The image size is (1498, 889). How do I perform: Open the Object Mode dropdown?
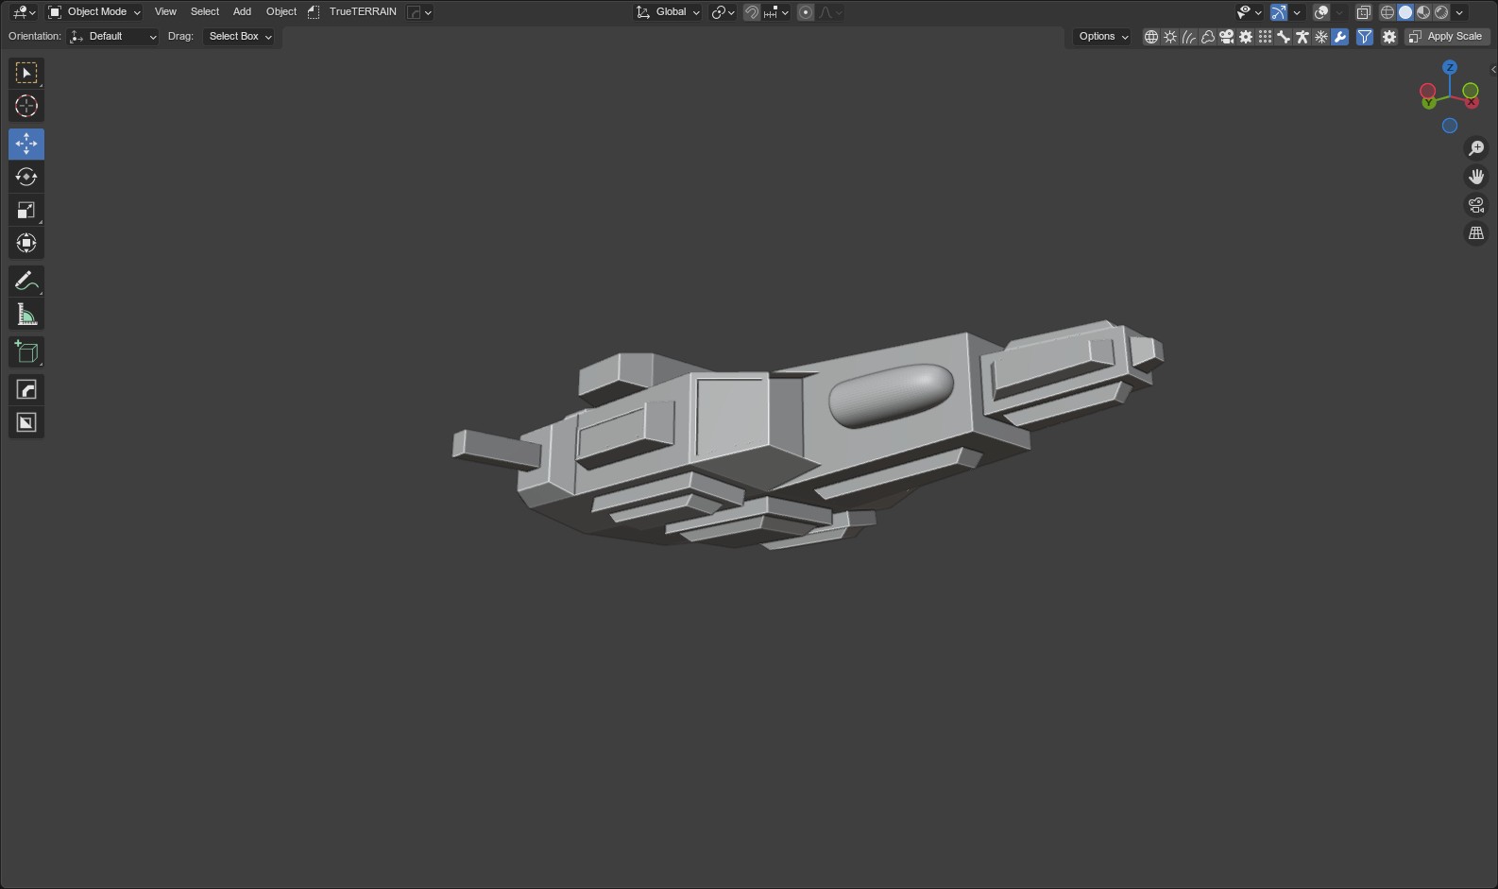tap(94, 12)
